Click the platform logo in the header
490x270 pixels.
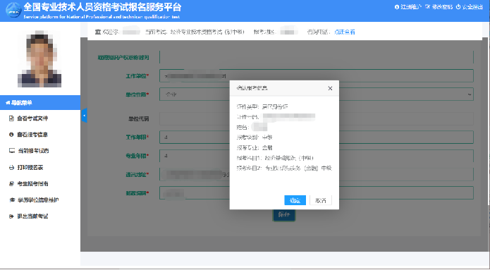[x=13, y=10]
